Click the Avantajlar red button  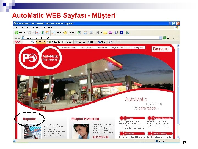(x=132, y=118)
